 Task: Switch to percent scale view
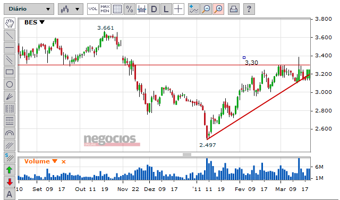point(130,9)
